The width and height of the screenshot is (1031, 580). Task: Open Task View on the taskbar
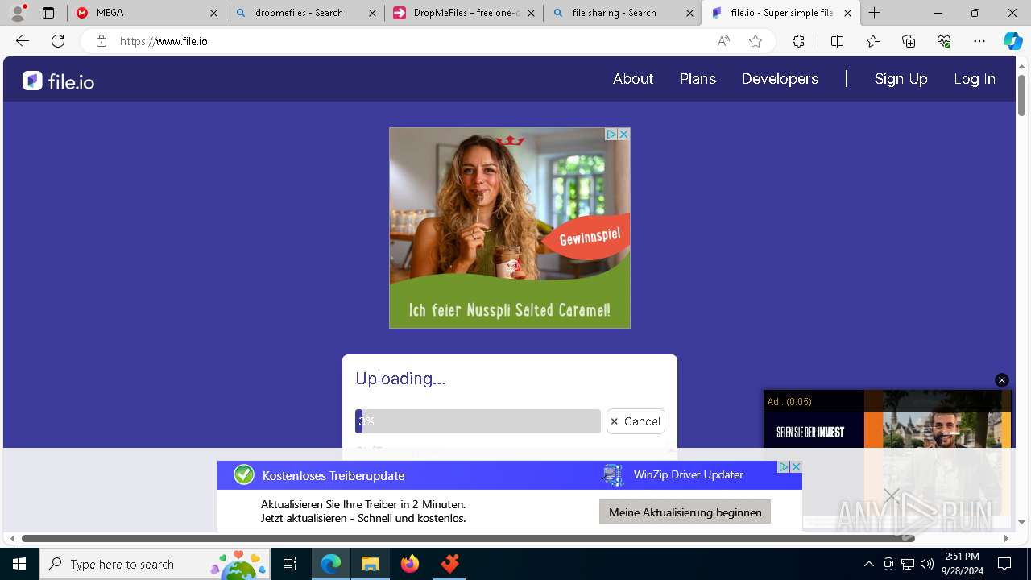pos(290,564)
